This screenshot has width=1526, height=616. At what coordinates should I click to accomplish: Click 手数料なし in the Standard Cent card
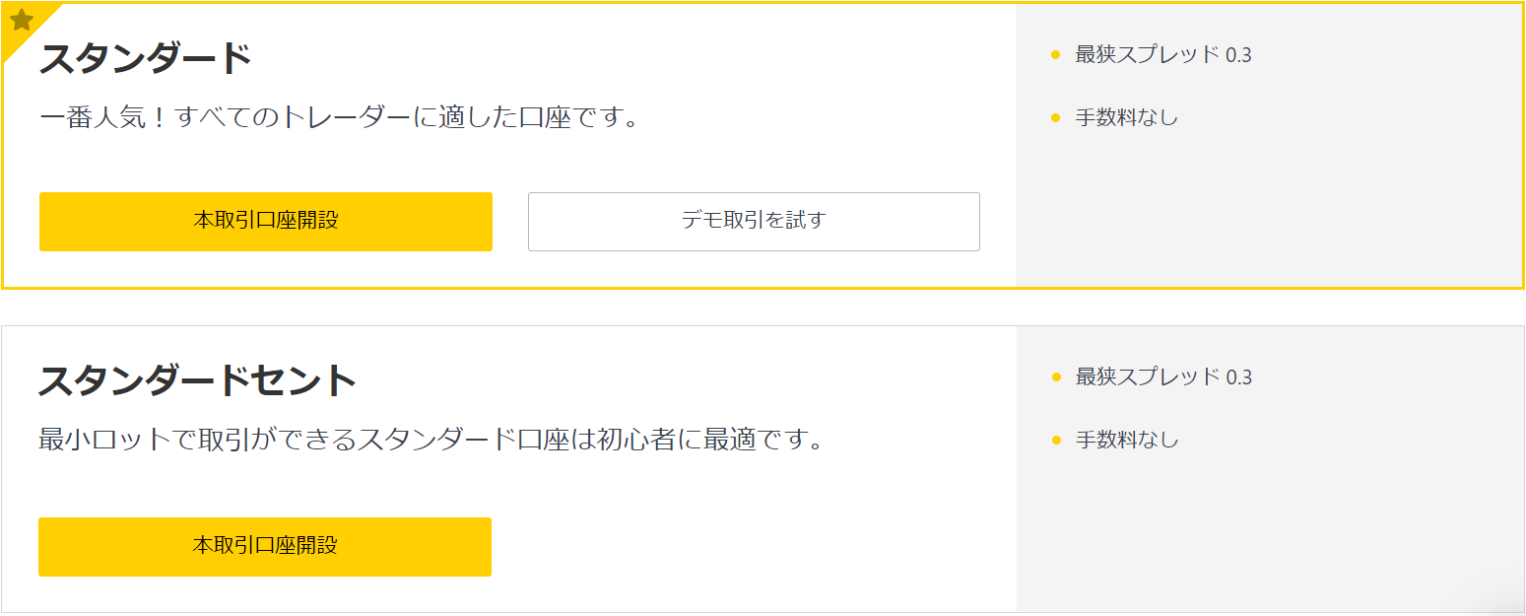(x=1126, y=440)
